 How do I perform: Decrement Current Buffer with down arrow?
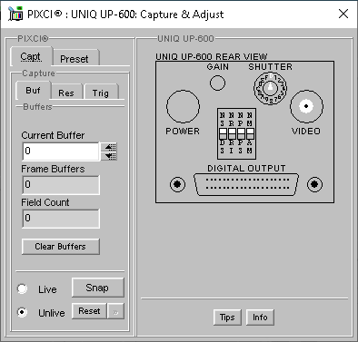pos(109,156)
